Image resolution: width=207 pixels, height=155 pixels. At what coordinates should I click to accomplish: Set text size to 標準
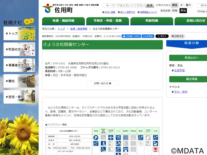point(175,5)
